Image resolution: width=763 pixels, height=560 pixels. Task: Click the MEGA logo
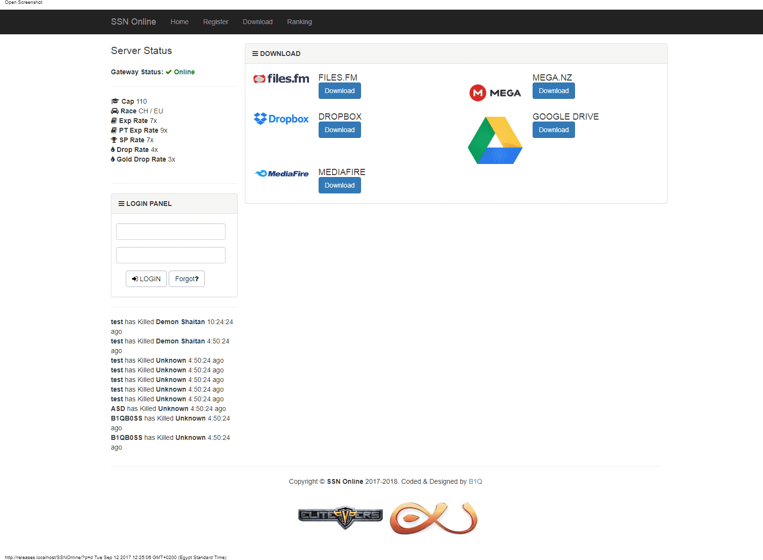click(x=495, y=93)
